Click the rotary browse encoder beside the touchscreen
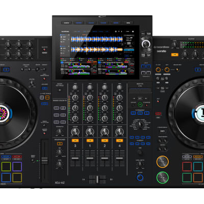This screenshot has height=204, width=204. point(146,44)
